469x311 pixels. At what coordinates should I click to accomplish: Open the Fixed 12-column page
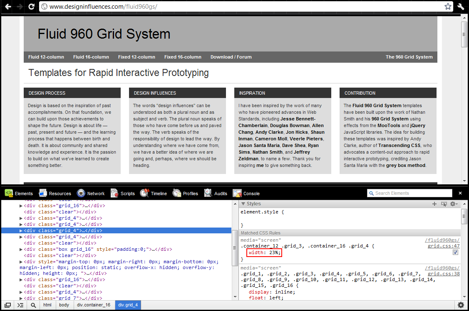point(136,57)
